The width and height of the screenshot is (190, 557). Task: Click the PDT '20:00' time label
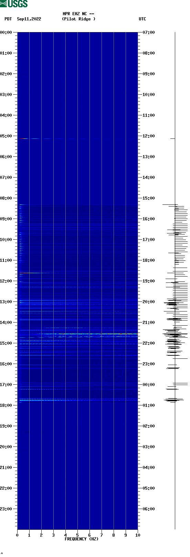pos(6,447)
